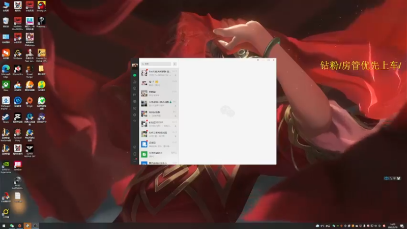Click the plus button beside WeChat search

tap(175, 64)
